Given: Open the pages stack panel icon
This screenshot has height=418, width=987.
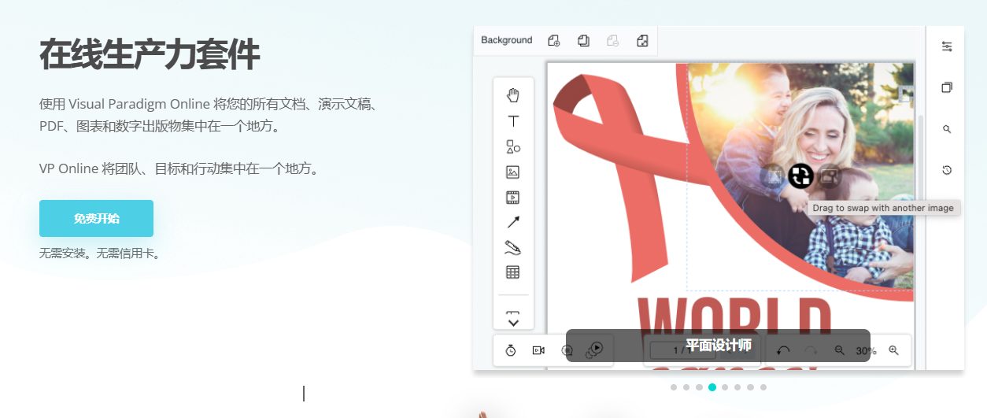Looking at the screenshot, I should coord(947,87).
